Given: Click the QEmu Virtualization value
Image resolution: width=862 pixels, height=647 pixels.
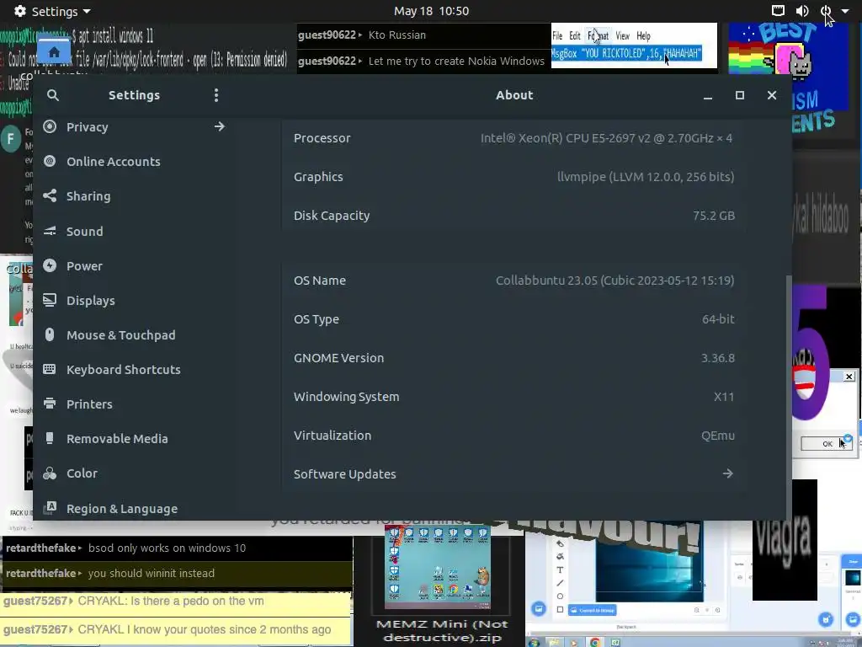Looking at the screenshot, I should pyautogui.click(x=718, y=436).
